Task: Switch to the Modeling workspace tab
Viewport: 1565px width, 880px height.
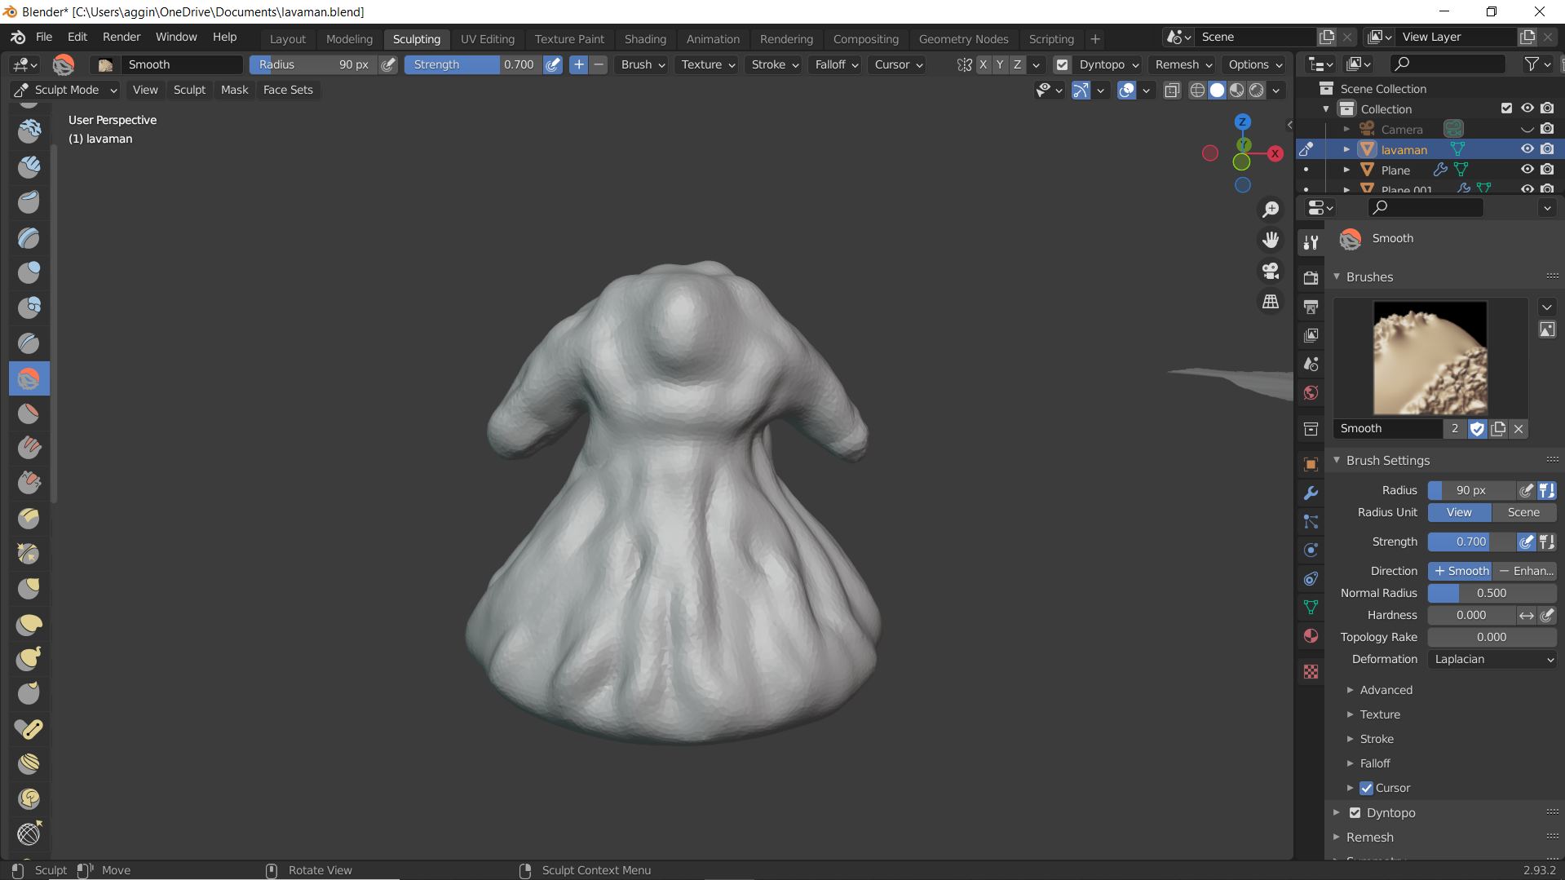Action: (349, 38)
